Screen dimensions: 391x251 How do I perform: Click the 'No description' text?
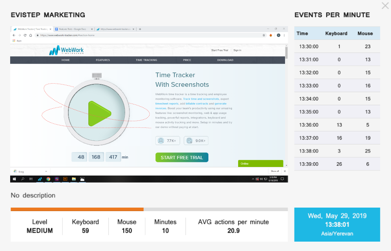(x=33, y=195)
